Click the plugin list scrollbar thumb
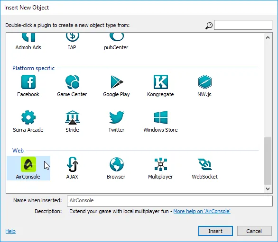The height and width of the screenshot is (242, 278). pyautogui.click(x=268, y=161)
